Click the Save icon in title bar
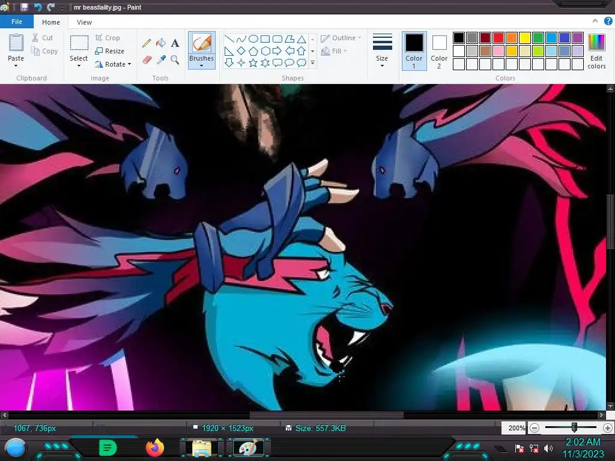Viewport: 615px width, 461px height. 24,7
